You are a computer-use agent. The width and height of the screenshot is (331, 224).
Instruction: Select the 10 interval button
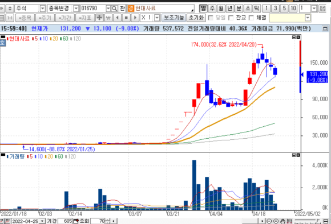[x=293, y=9]
